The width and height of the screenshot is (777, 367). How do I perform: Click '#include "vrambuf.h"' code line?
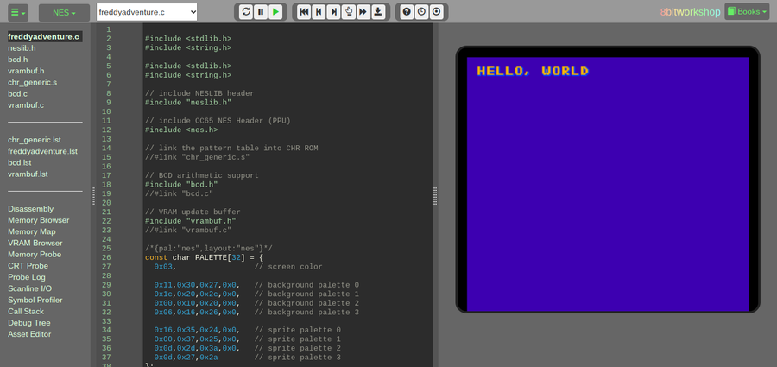coord(190,221)
